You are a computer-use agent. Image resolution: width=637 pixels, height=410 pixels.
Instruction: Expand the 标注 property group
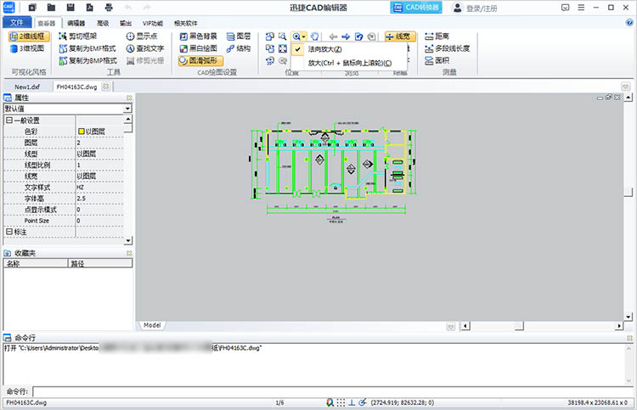8,232
